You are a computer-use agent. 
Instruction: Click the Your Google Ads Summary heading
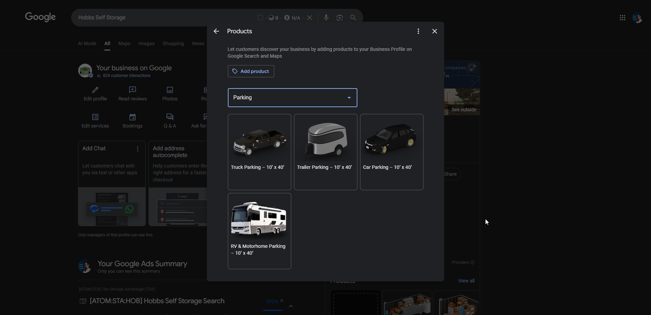pos(142,264)
